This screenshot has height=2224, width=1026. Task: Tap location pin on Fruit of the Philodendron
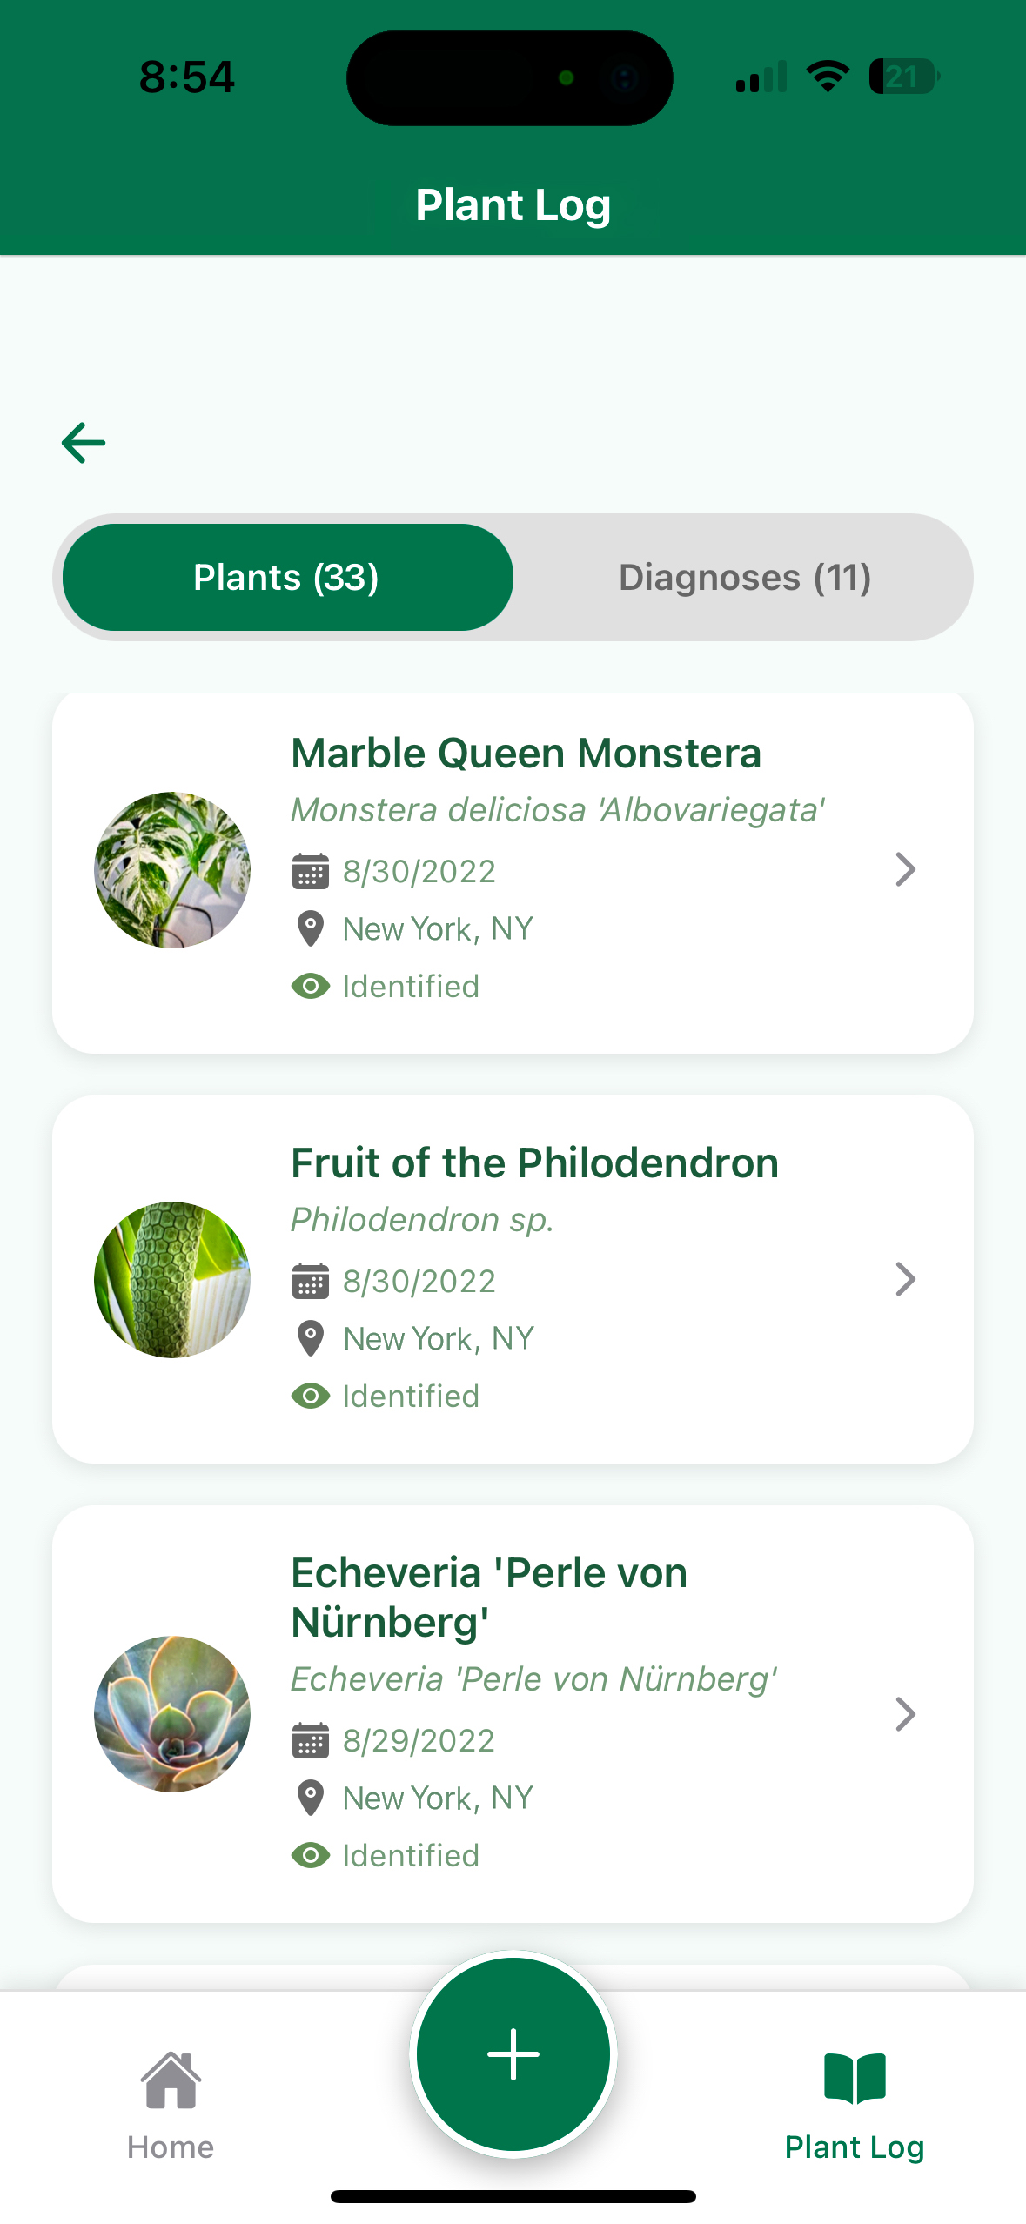click(310, 1338)
